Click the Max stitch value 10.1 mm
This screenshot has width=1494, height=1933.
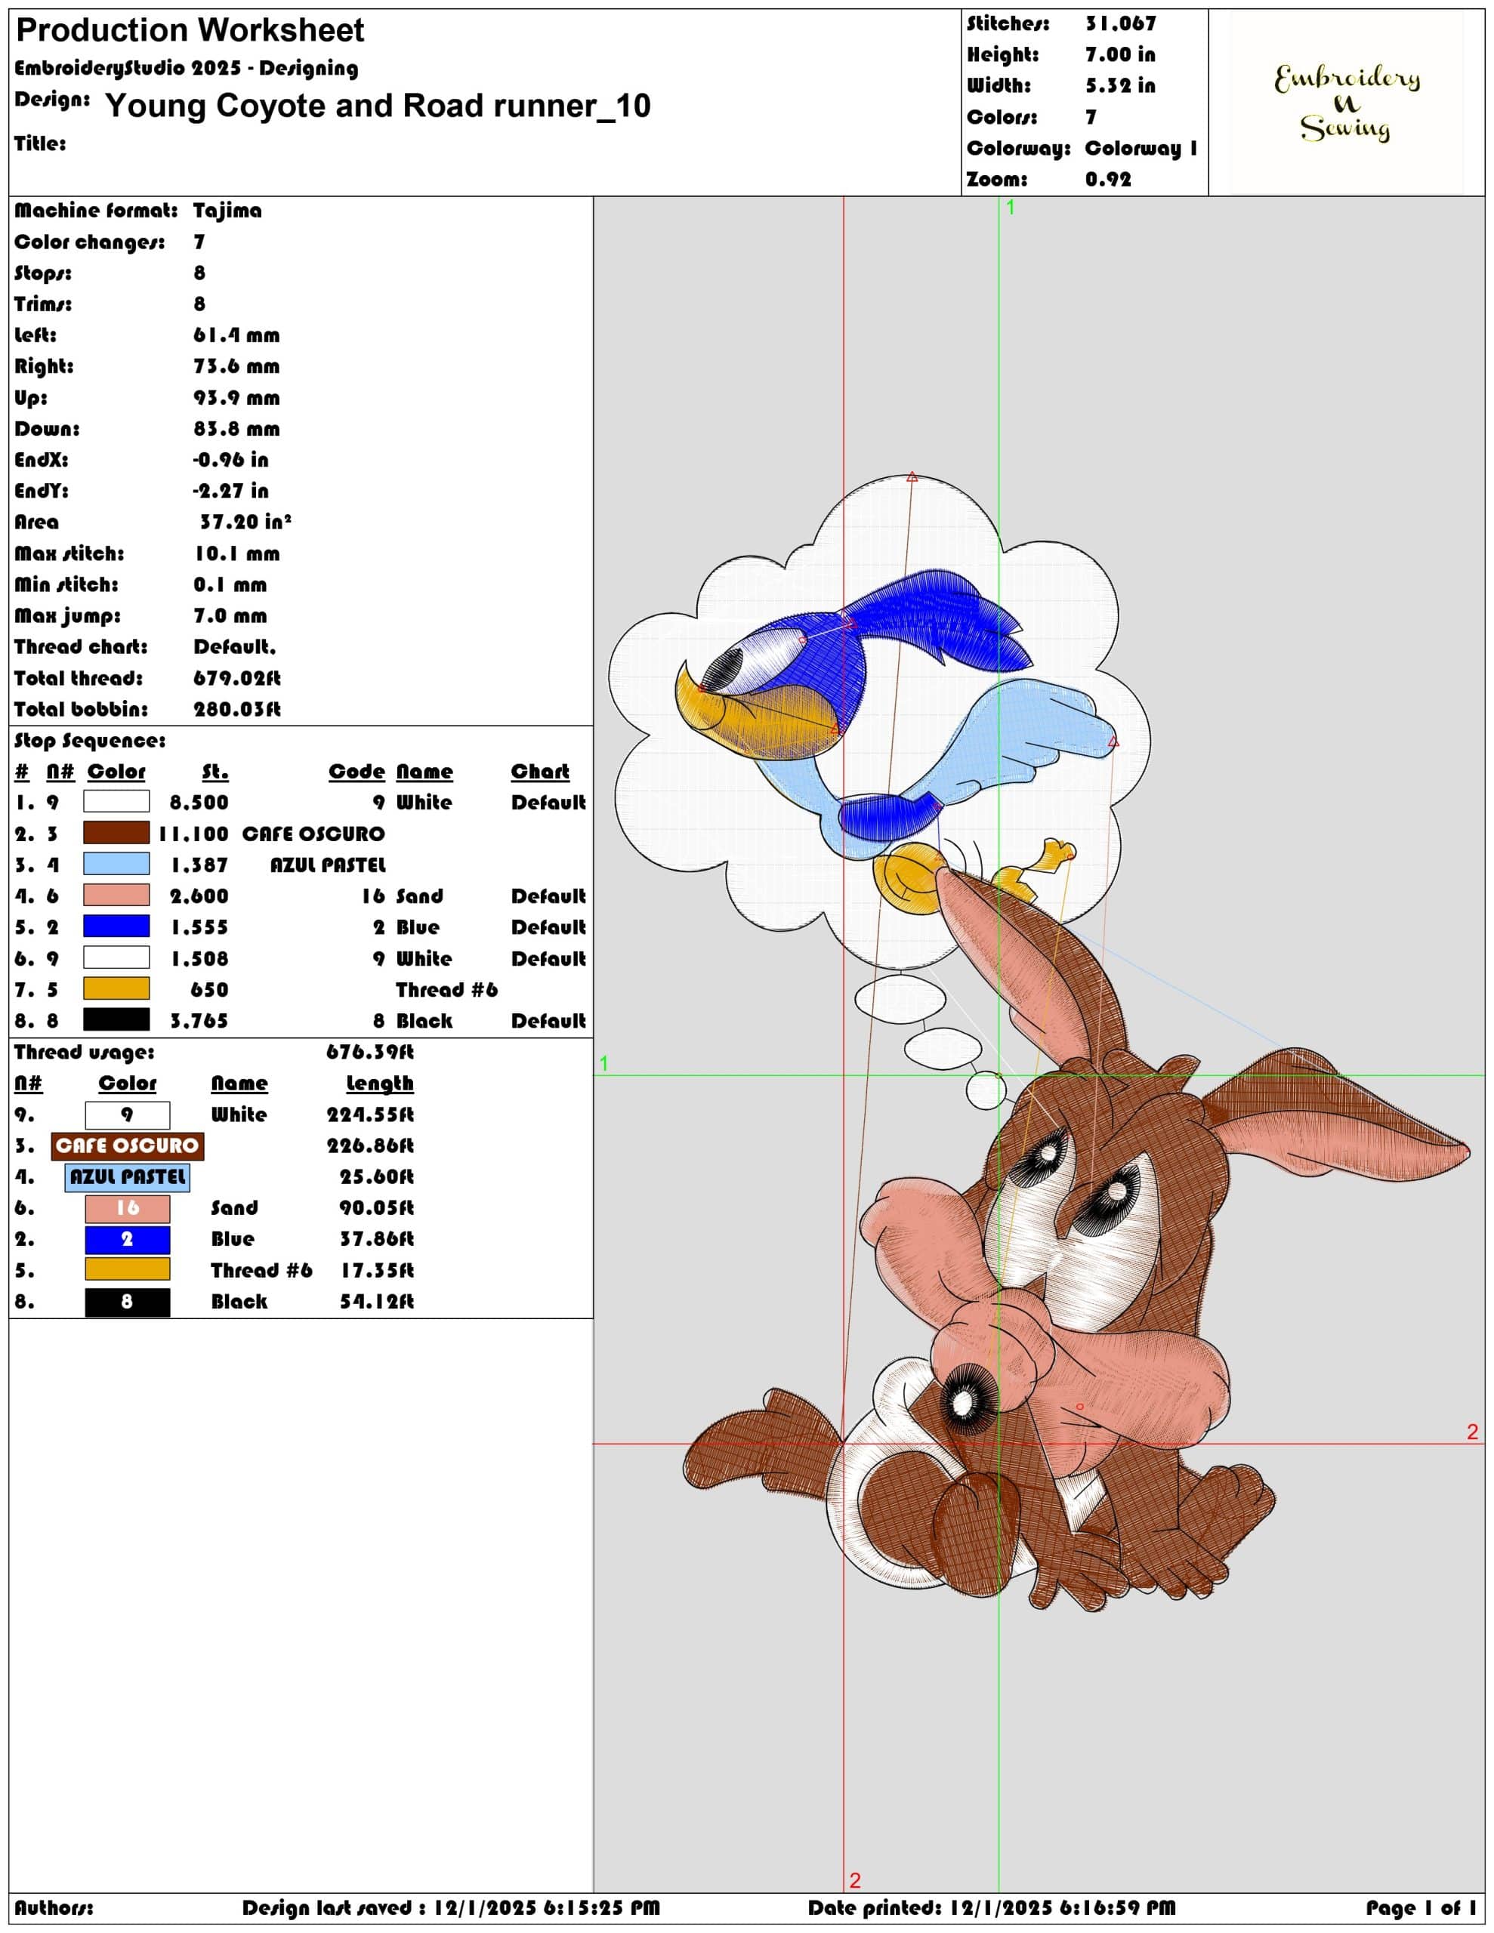pyautogui.click(x=236, y=554)
